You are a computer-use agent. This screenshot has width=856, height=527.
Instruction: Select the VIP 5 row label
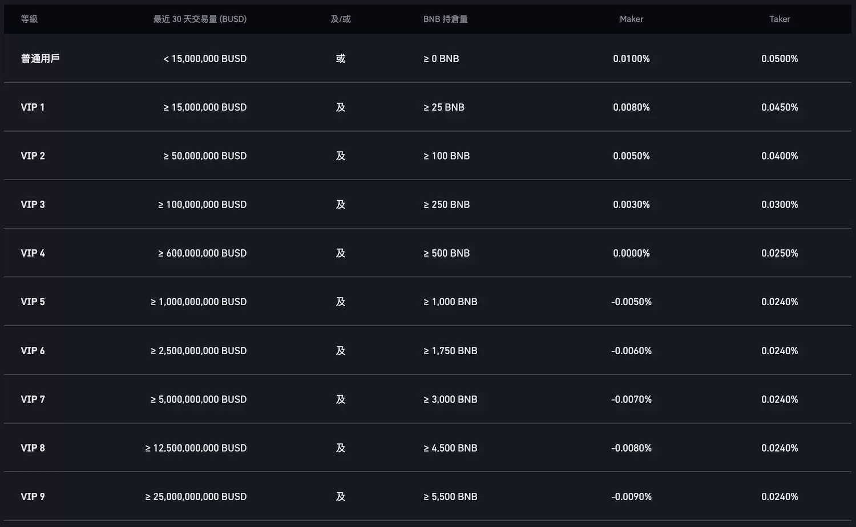pos(33,302)
